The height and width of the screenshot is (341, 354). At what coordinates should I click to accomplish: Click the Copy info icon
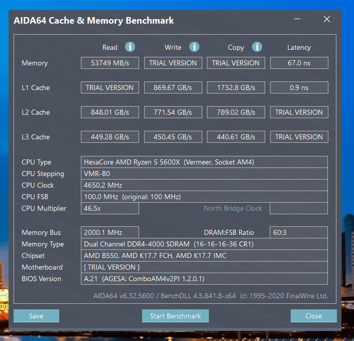pyautogui.click(x=257, y=47)
